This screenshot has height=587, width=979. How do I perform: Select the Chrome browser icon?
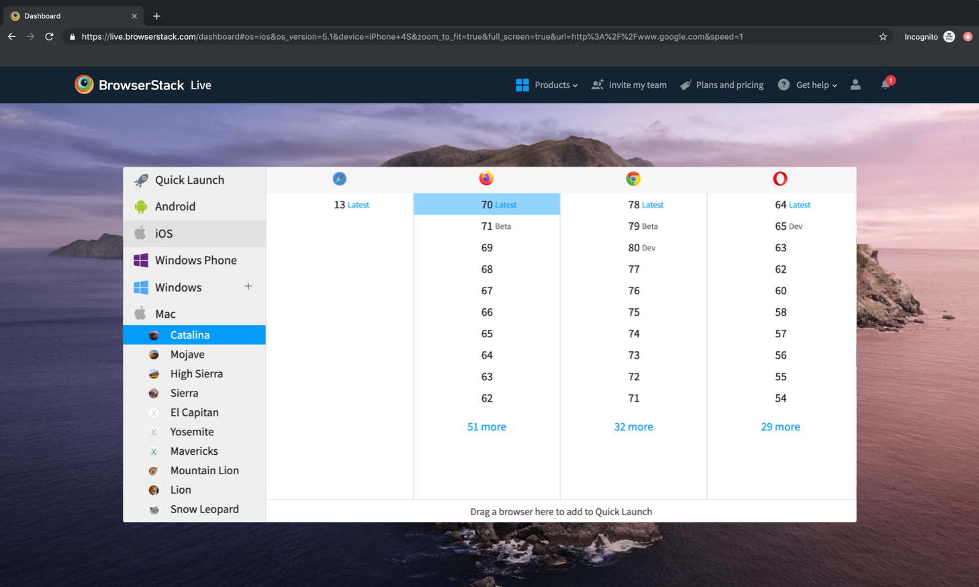pos(633,178)
